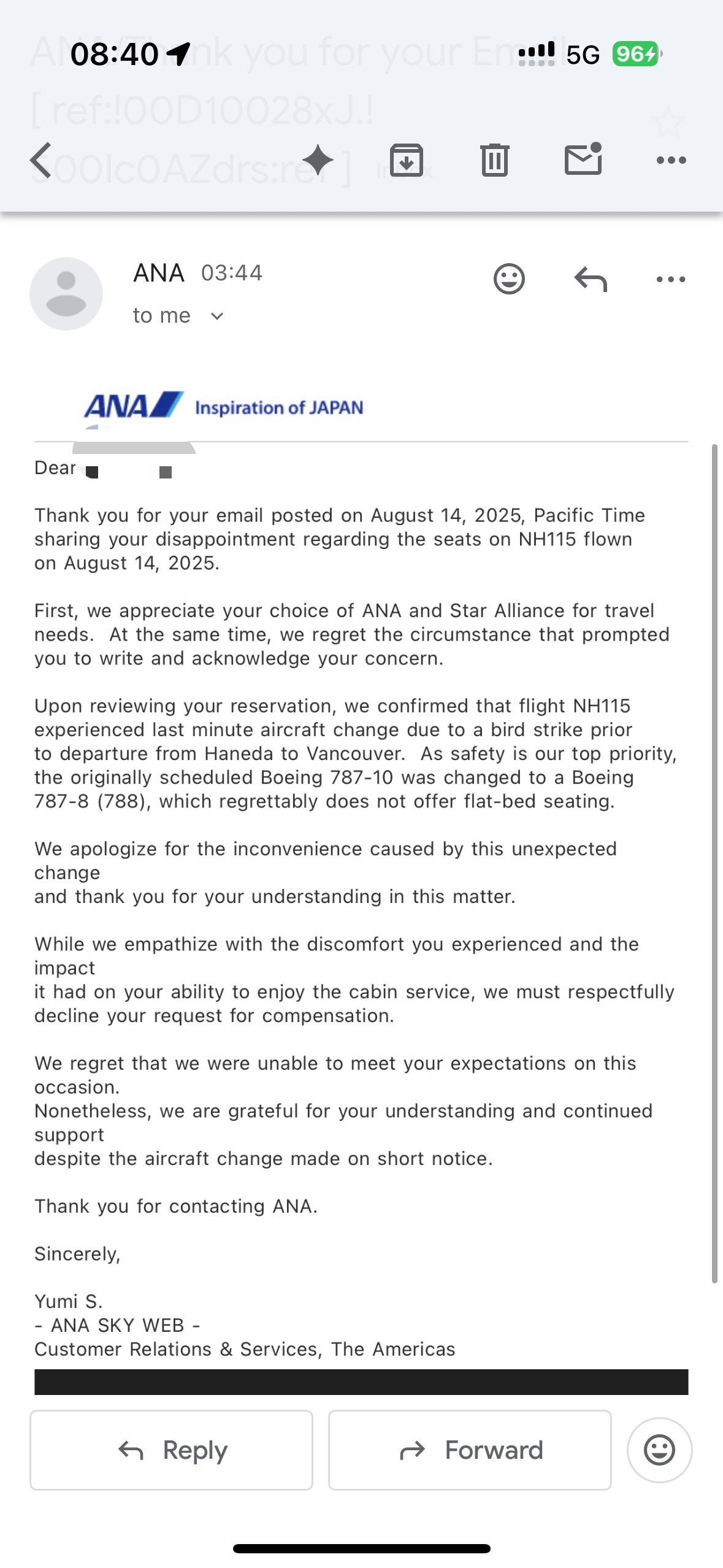Open the top toolbar three-dot menu
Screen dimensions: 723x1568
coord(671,160)
